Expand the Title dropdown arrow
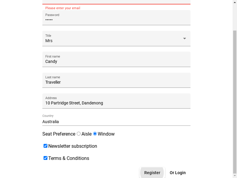The height and width of the screenshot is (178, 237). pos(184,39)
